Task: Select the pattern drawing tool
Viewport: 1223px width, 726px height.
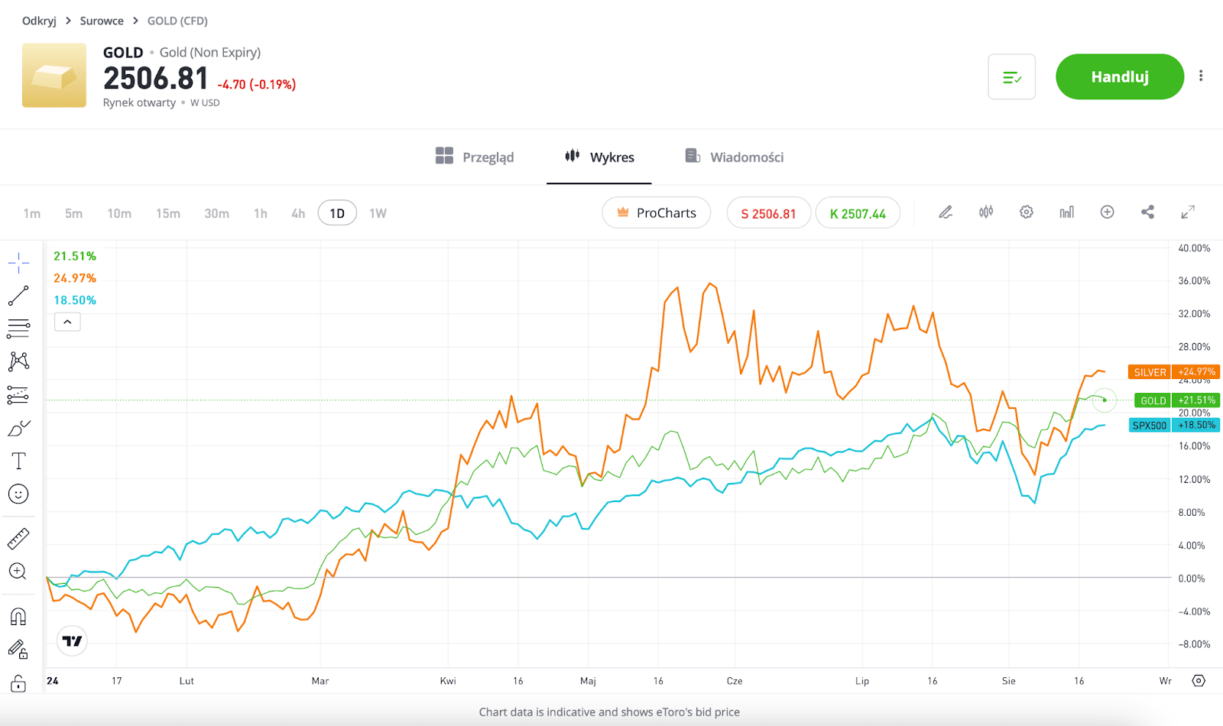Action: [18, 361]
